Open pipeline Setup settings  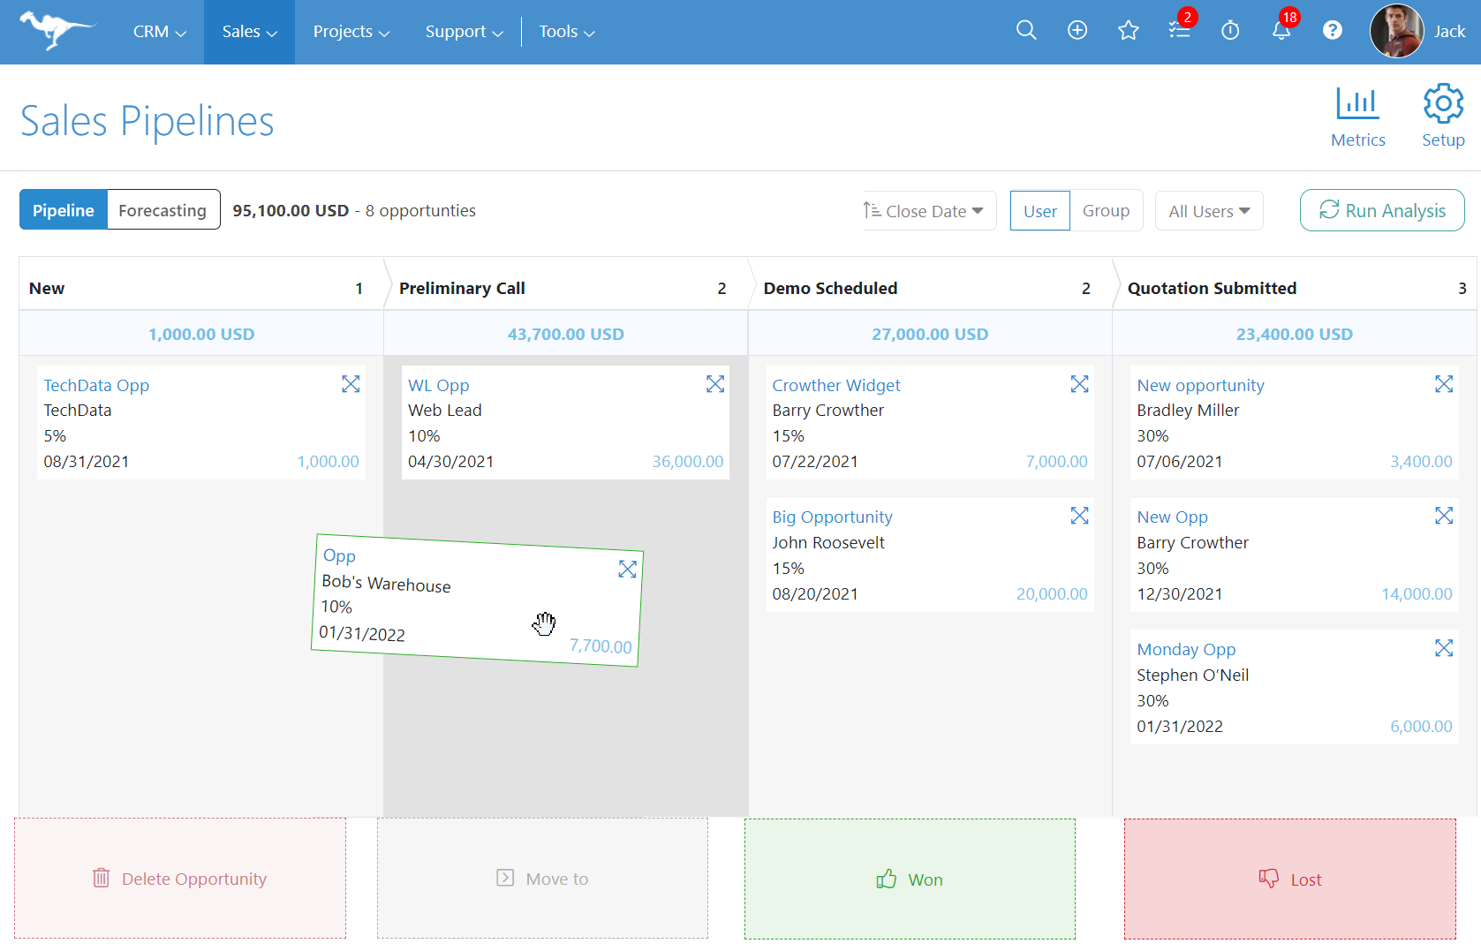[1443, 115]
